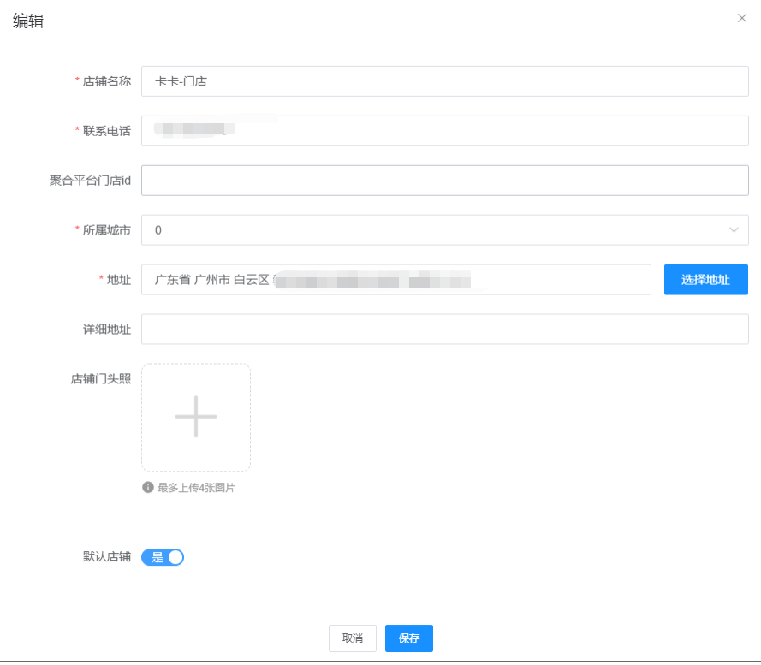761x665 pixels.
Task: Click the info icon beside 最多上传4张图片
Action: (x=148, y=487)
